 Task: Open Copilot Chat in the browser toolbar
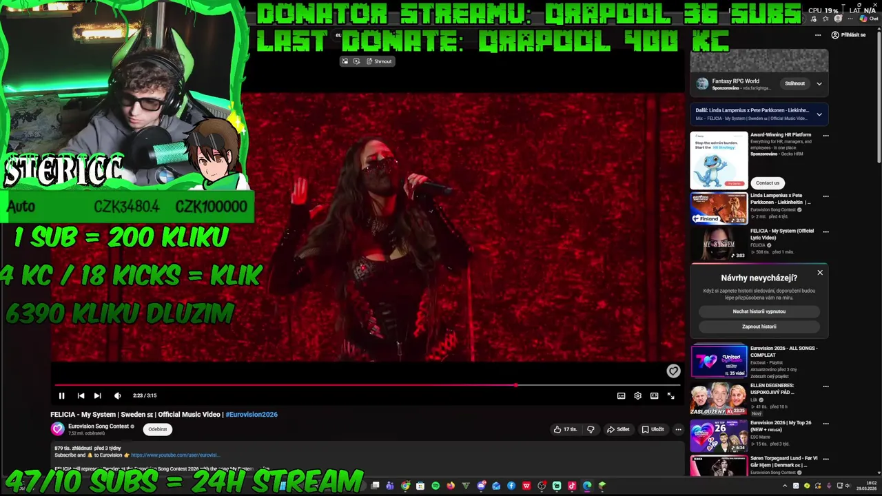pyautogui.click(x=868, y=19)
